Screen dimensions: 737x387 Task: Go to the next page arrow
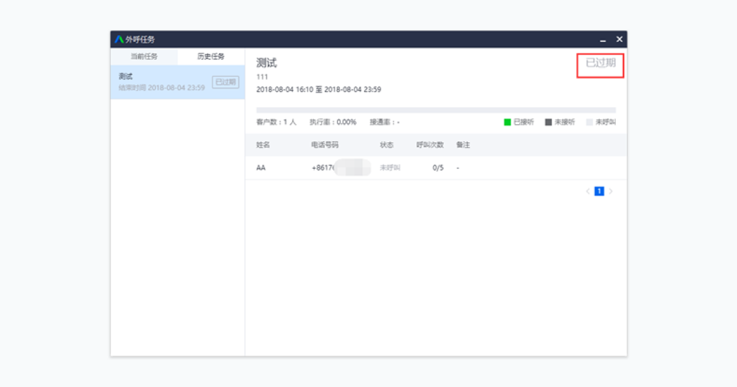click(x=611, y=191)
